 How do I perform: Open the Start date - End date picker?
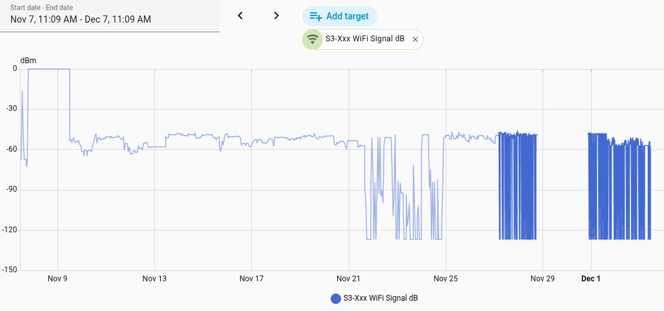(x=110, y=15)
